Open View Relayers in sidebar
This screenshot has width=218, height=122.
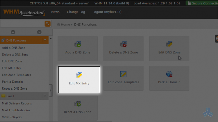point(12,117)
